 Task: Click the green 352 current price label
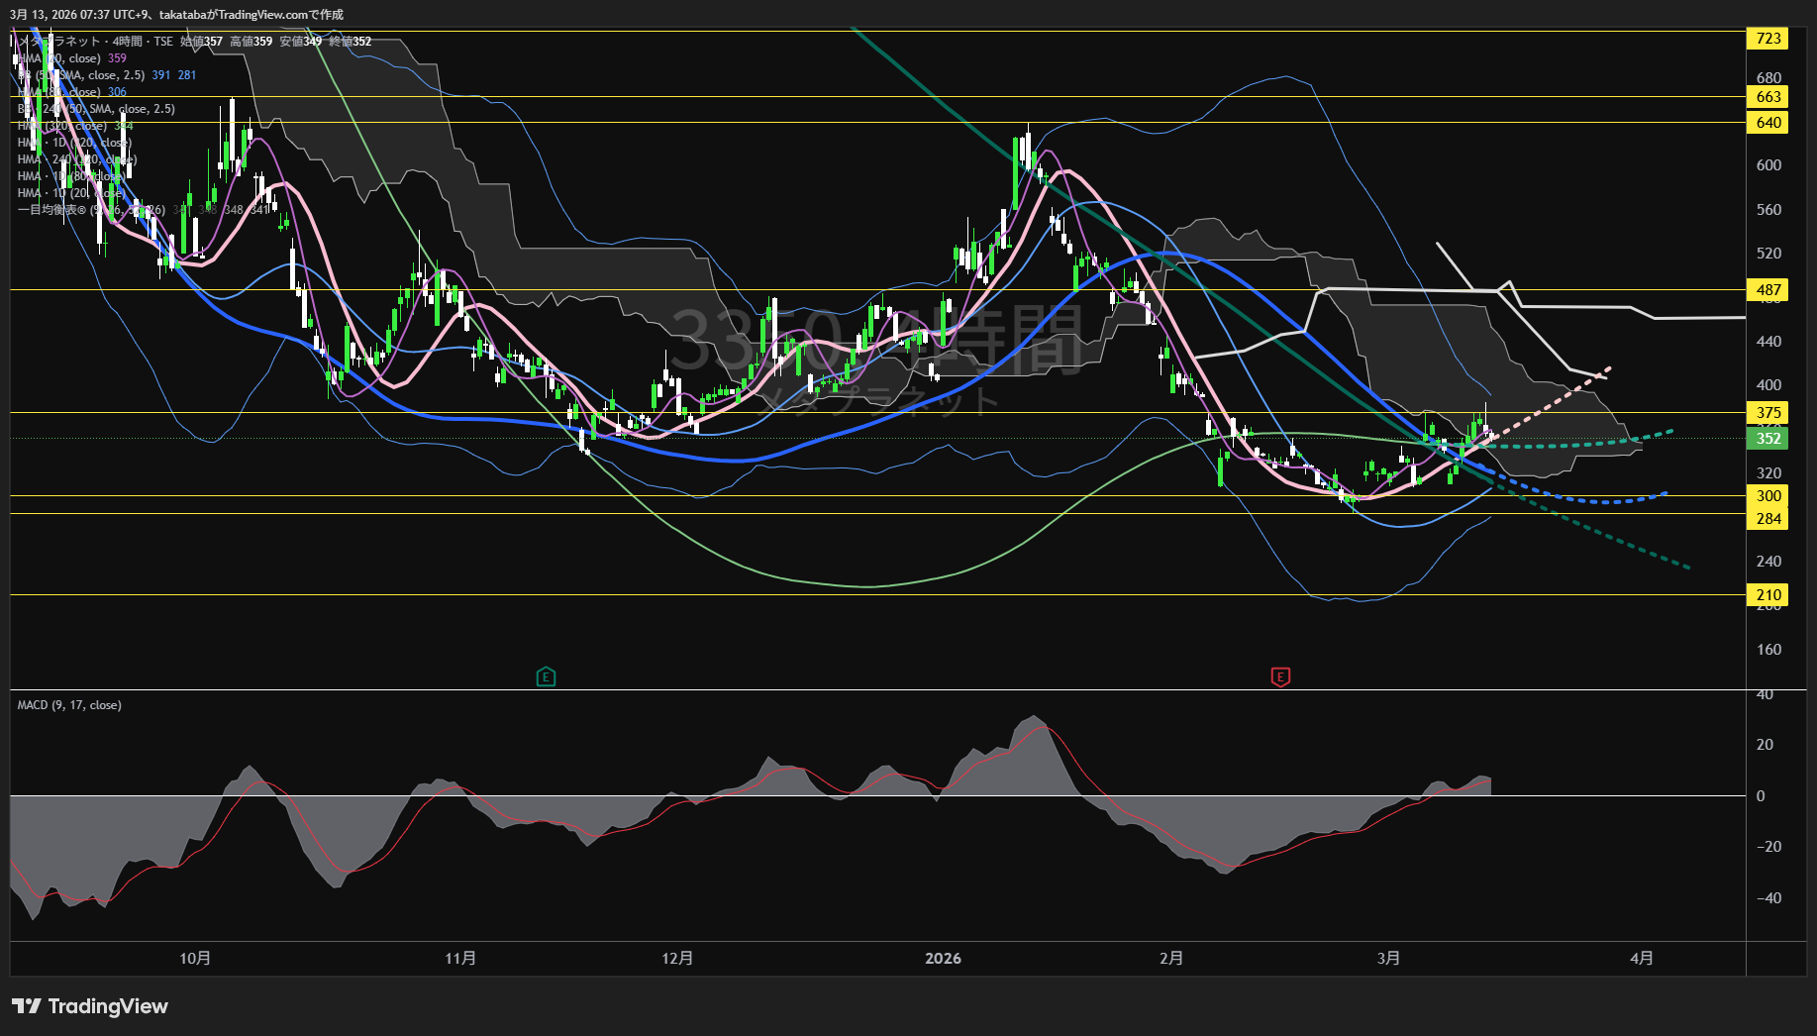(1768, 439)
